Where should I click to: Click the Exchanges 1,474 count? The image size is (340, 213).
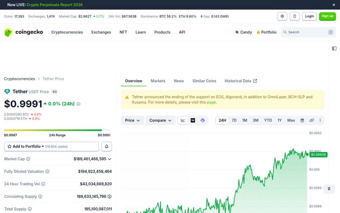click(x=41, y=17)
